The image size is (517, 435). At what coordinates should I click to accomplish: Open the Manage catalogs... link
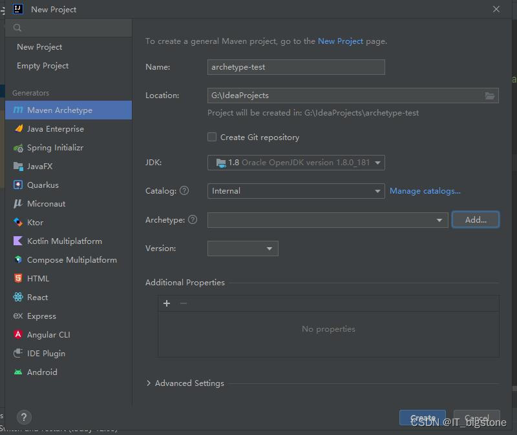pos(425,191)
